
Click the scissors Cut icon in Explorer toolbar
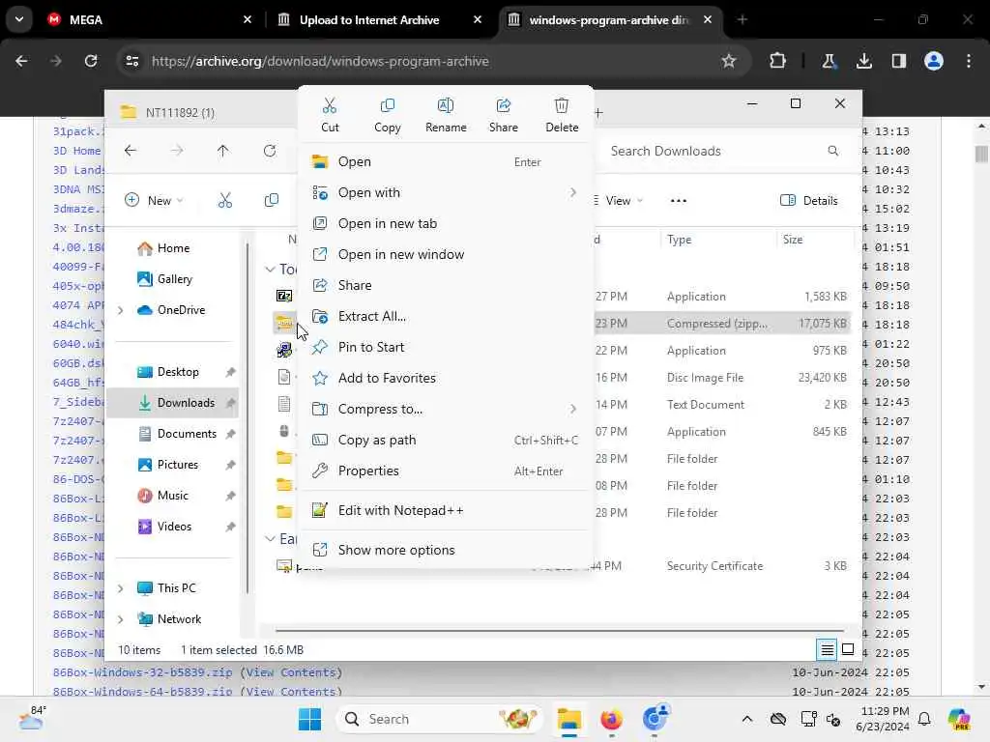pyautogui.click(x=225, y=201)
